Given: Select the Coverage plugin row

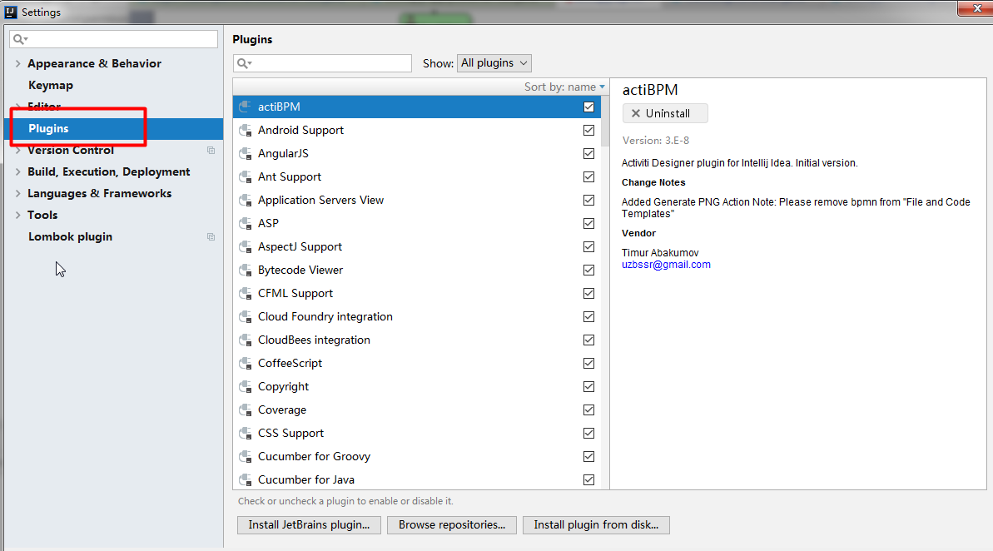Looking at the screenshot, I should tap(417, 410).
